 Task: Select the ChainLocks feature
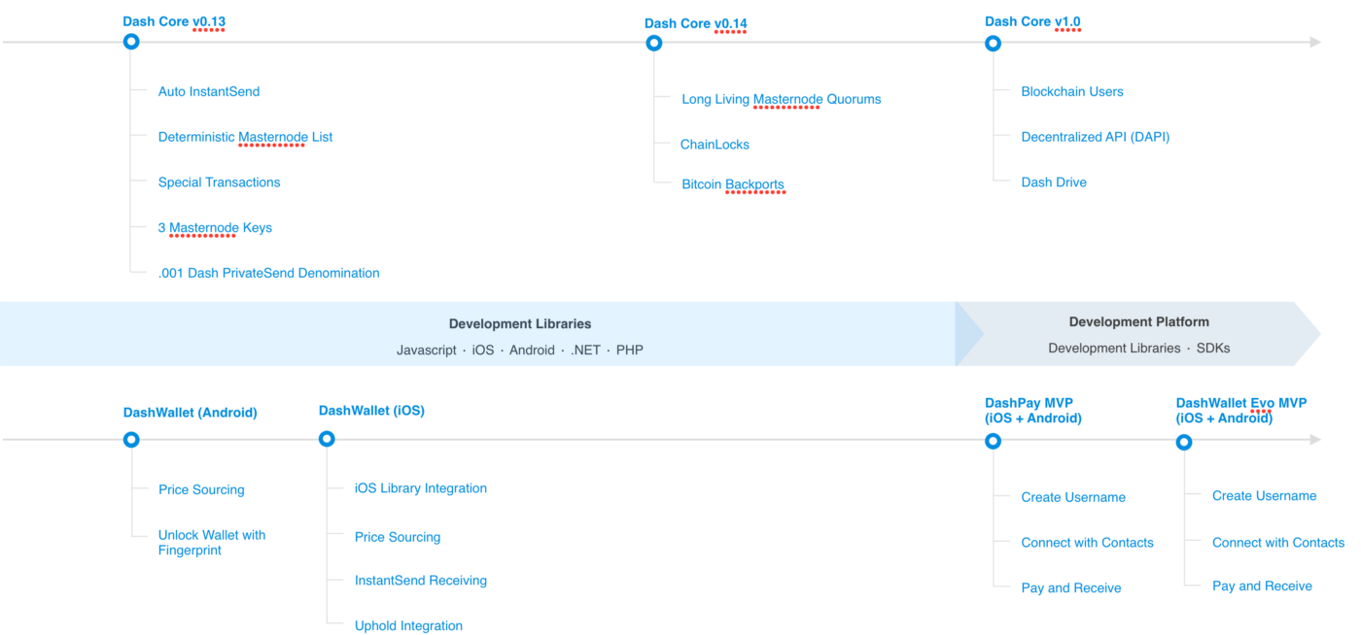pyautogui.click(x=715, y=144)
